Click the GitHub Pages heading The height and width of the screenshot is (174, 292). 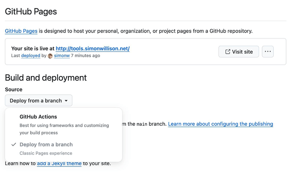pos(31,11)
